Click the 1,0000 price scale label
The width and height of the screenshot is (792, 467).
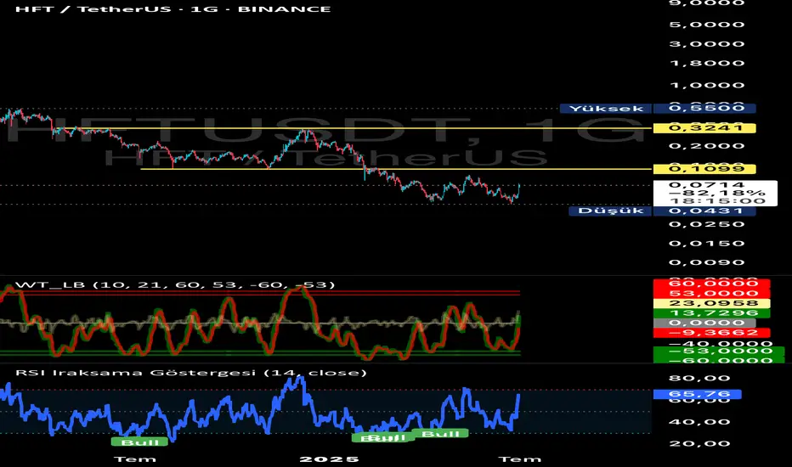click(707, 85)
